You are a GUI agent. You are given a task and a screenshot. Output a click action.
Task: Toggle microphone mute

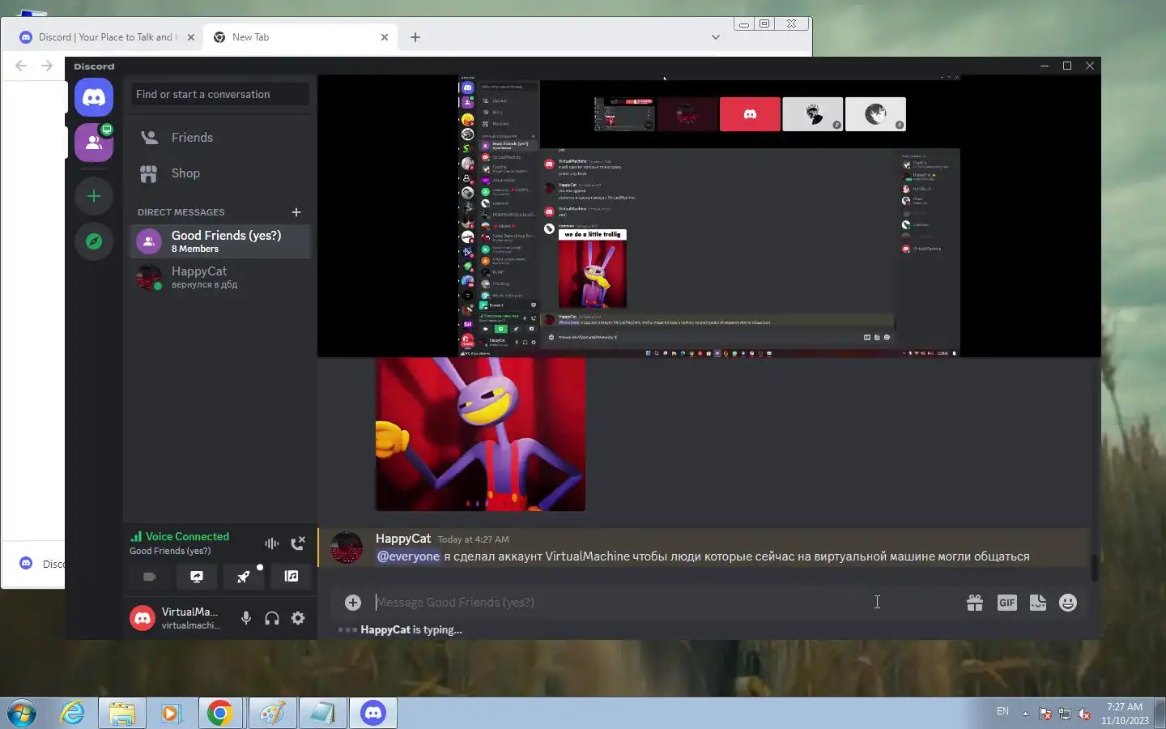[x=246, y=618]
